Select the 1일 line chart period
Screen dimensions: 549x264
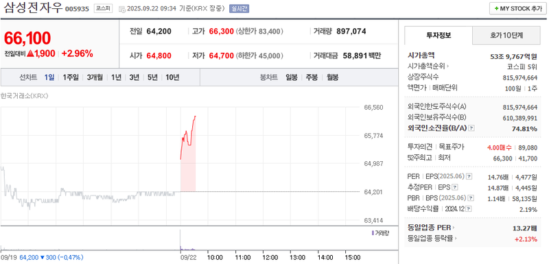49,77
